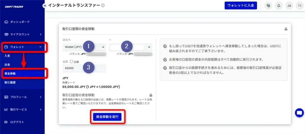Click the インターナルトランスファー page title

click(x=74, y=5)
